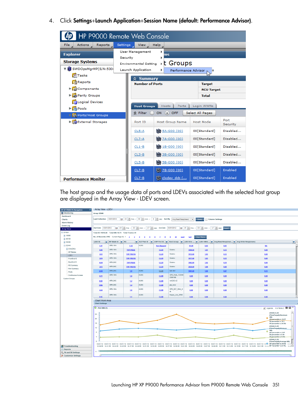Screen dimensions: 298x397
Task: Open the 7A-G00 (00) host group link
Action: pyautogui.click(x=173, y=139)
